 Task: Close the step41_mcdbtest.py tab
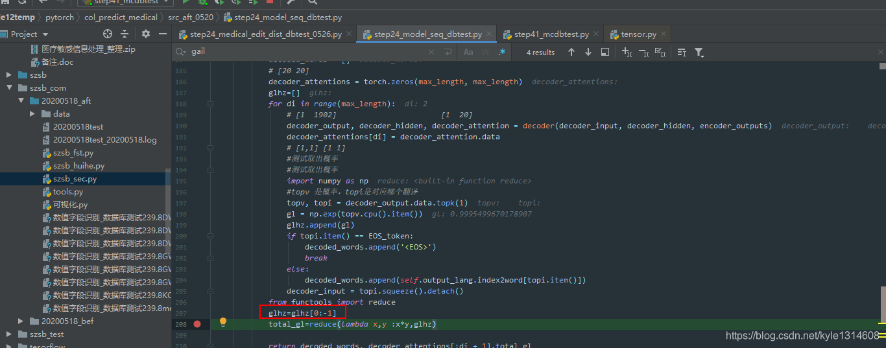coord(596,34)
